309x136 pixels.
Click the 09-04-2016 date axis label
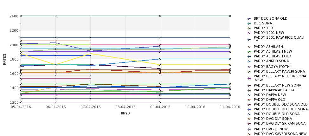tap(160, 107)
